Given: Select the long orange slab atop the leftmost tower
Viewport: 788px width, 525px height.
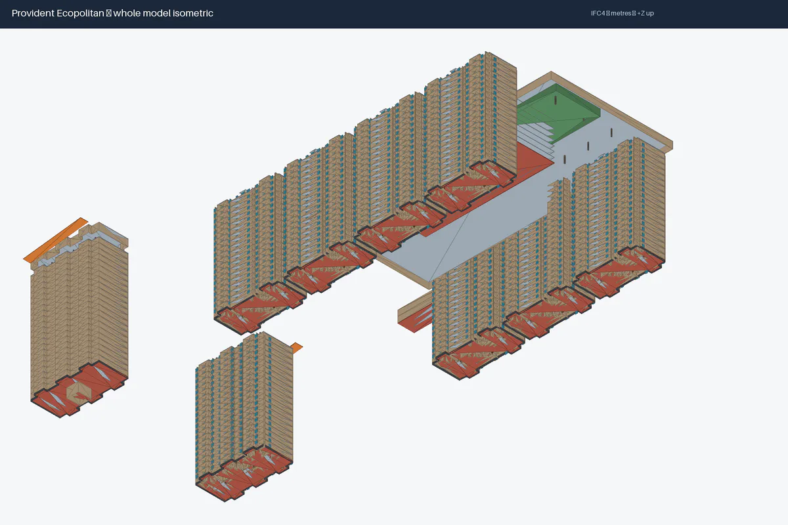Looking at the screenshot, I should [x=56, y=240].
